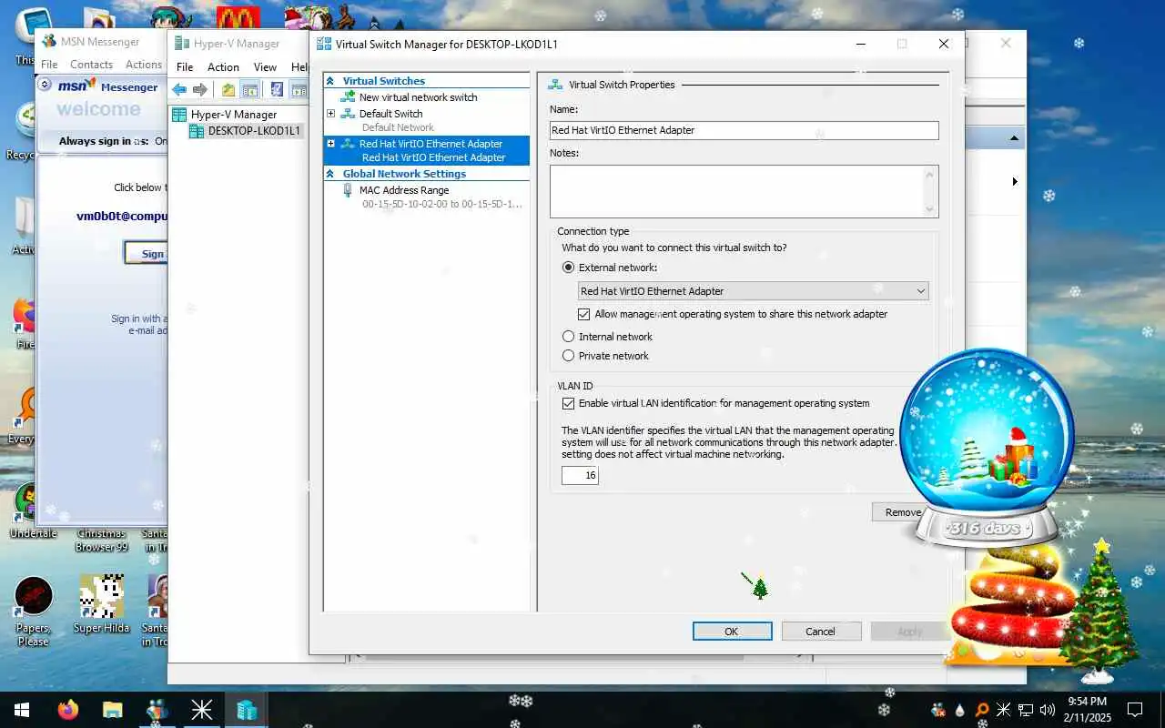Image resolution: width=1165 pixels, height=728 pixels.
Task: Click the Forward arrow in Hyper-V Manager toolbar
Action: pyautogui.click(x=200, y=89)
